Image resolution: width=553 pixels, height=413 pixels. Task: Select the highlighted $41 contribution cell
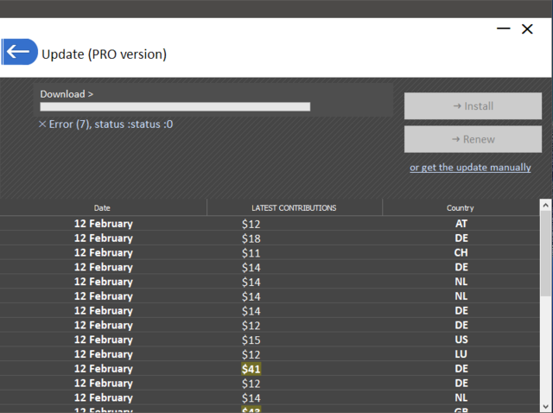tap(251, 369)
